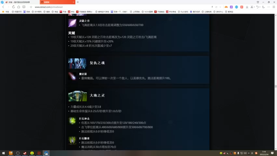277x156 pixels.
Task: Open the 京东商城 bookmark
Action: tap(171, 12)
